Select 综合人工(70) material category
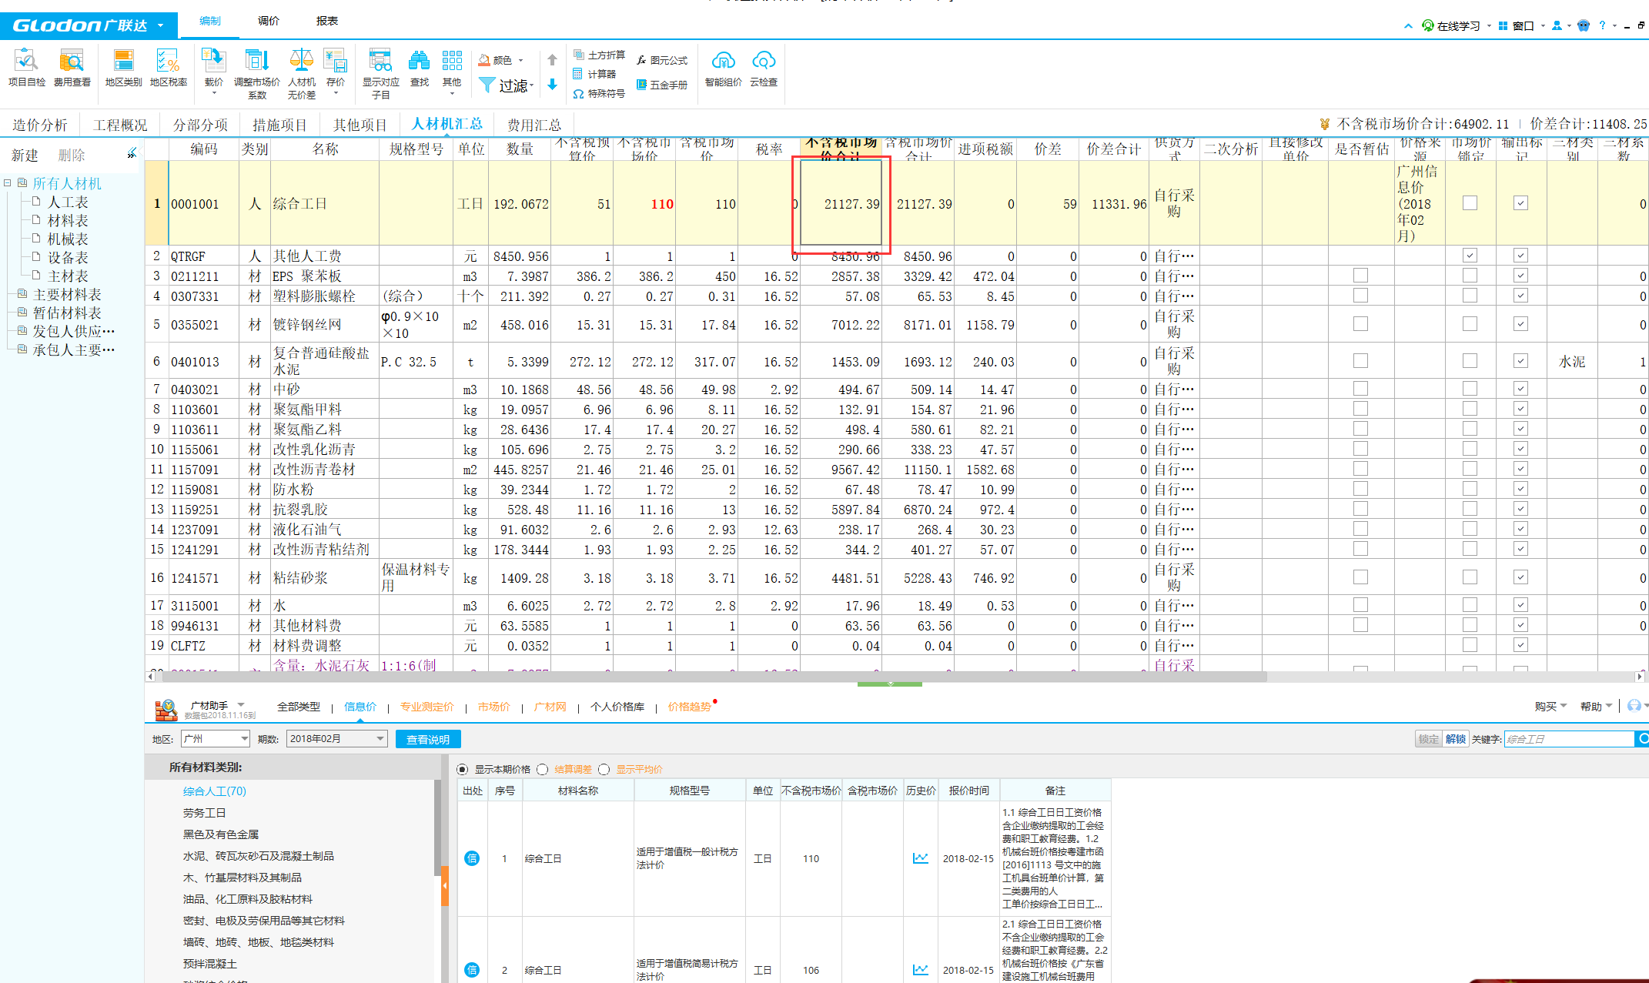 (x=214, y=791)
